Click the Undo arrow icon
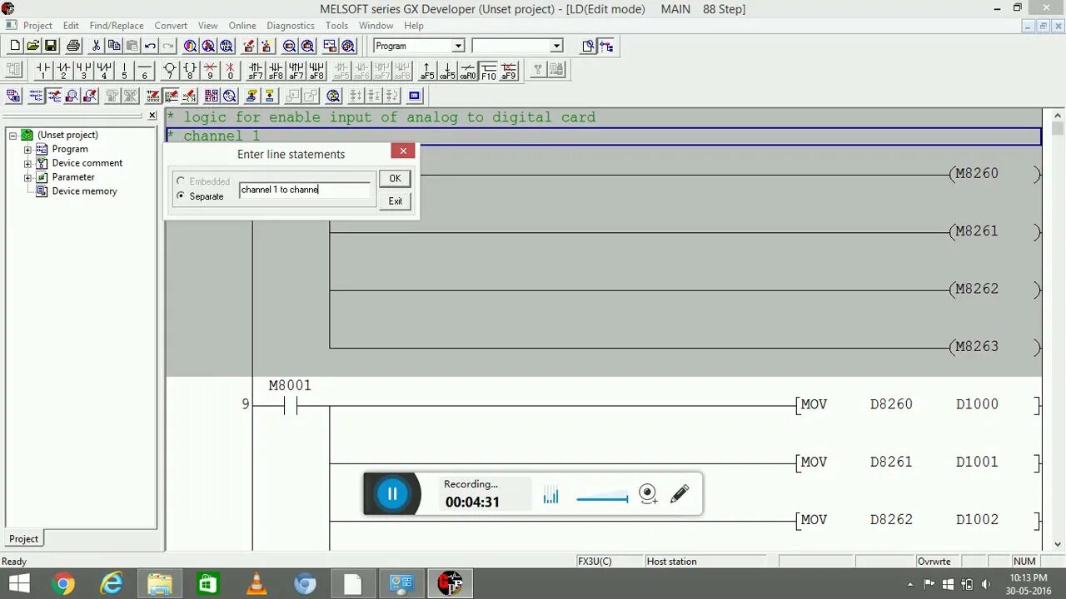 pos(151,46)
